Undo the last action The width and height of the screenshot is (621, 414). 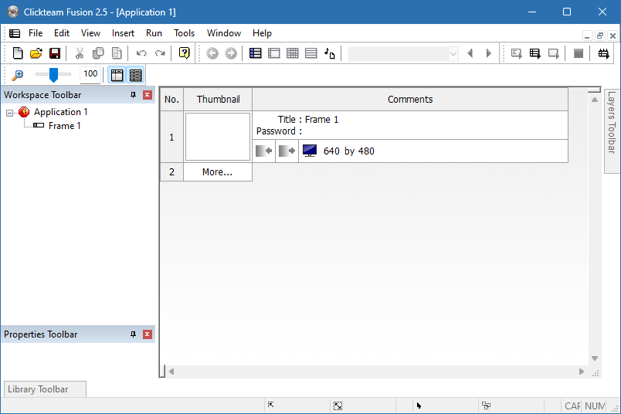point(141,53)
